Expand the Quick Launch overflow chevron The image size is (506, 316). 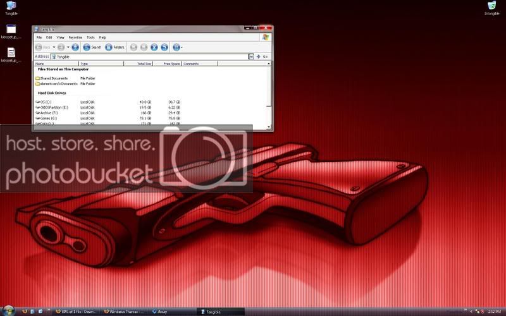click(49, 310)
